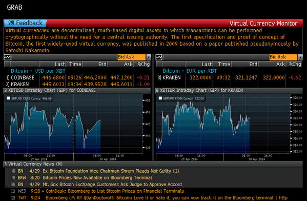The image size is (307, 201).
Task: Click Coinbase ask 447.1200
Action: pyautogui.click(x=121, y=77)
